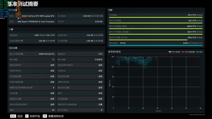The image size is (212, 119).
Task: Click the 摘要 summary section header
Action: coord(111,10)
